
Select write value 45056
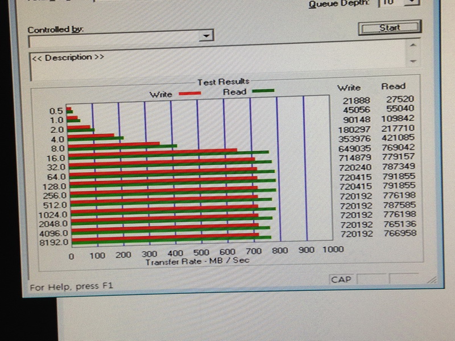(x=357, y=110)
